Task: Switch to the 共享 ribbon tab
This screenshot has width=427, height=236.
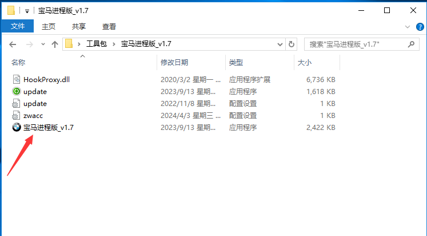Action: pos(79,27)
